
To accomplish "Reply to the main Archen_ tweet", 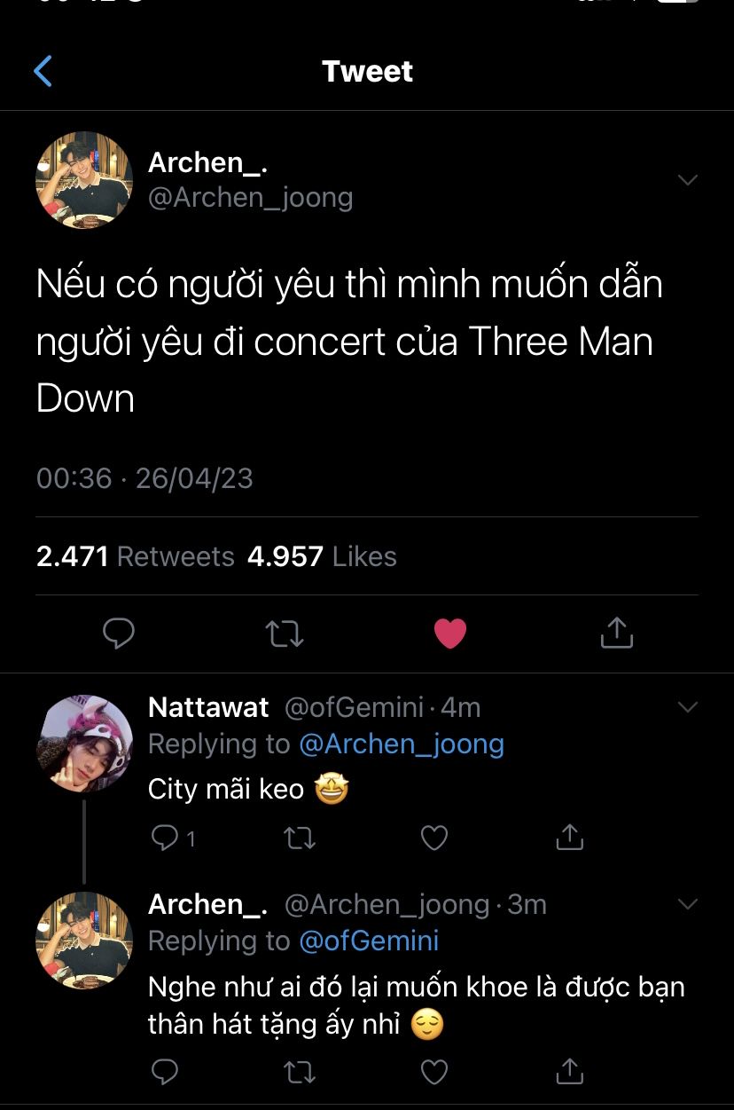I will pos(119,634).
